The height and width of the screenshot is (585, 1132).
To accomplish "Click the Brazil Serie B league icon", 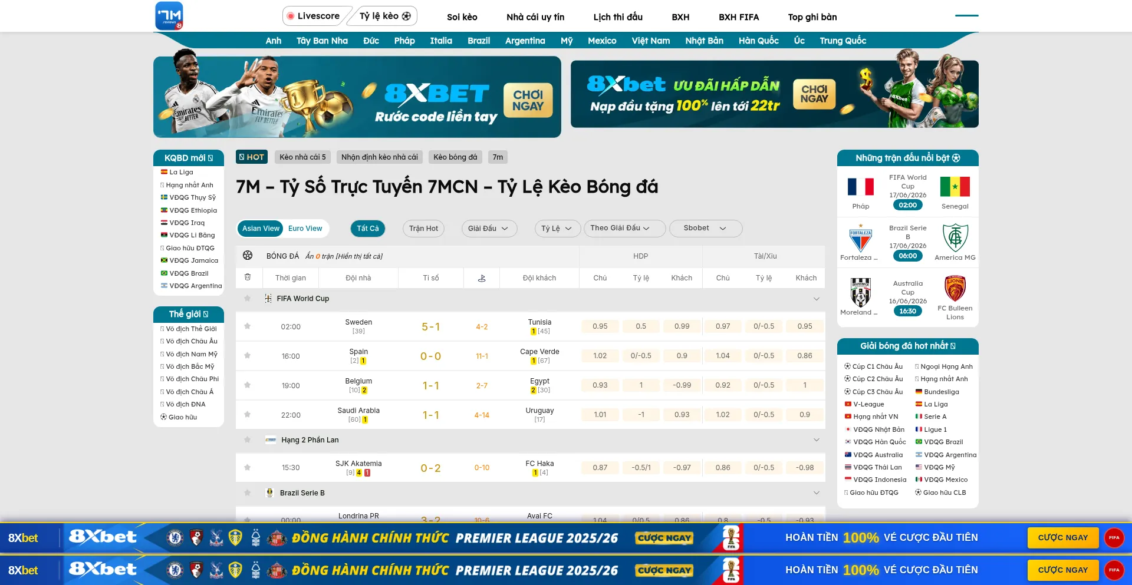I will point(270,493).
